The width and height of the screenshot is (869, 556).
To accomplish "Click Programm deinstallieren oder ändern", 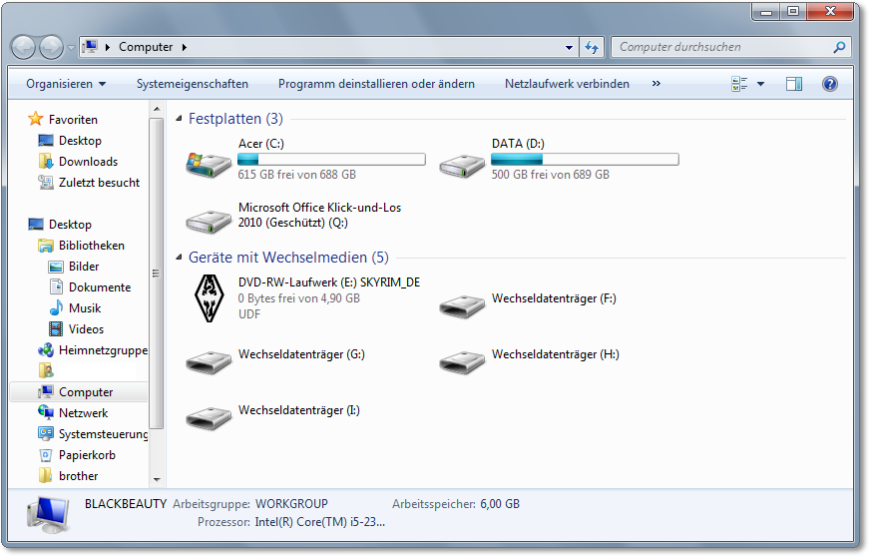I will click(376, 84).
